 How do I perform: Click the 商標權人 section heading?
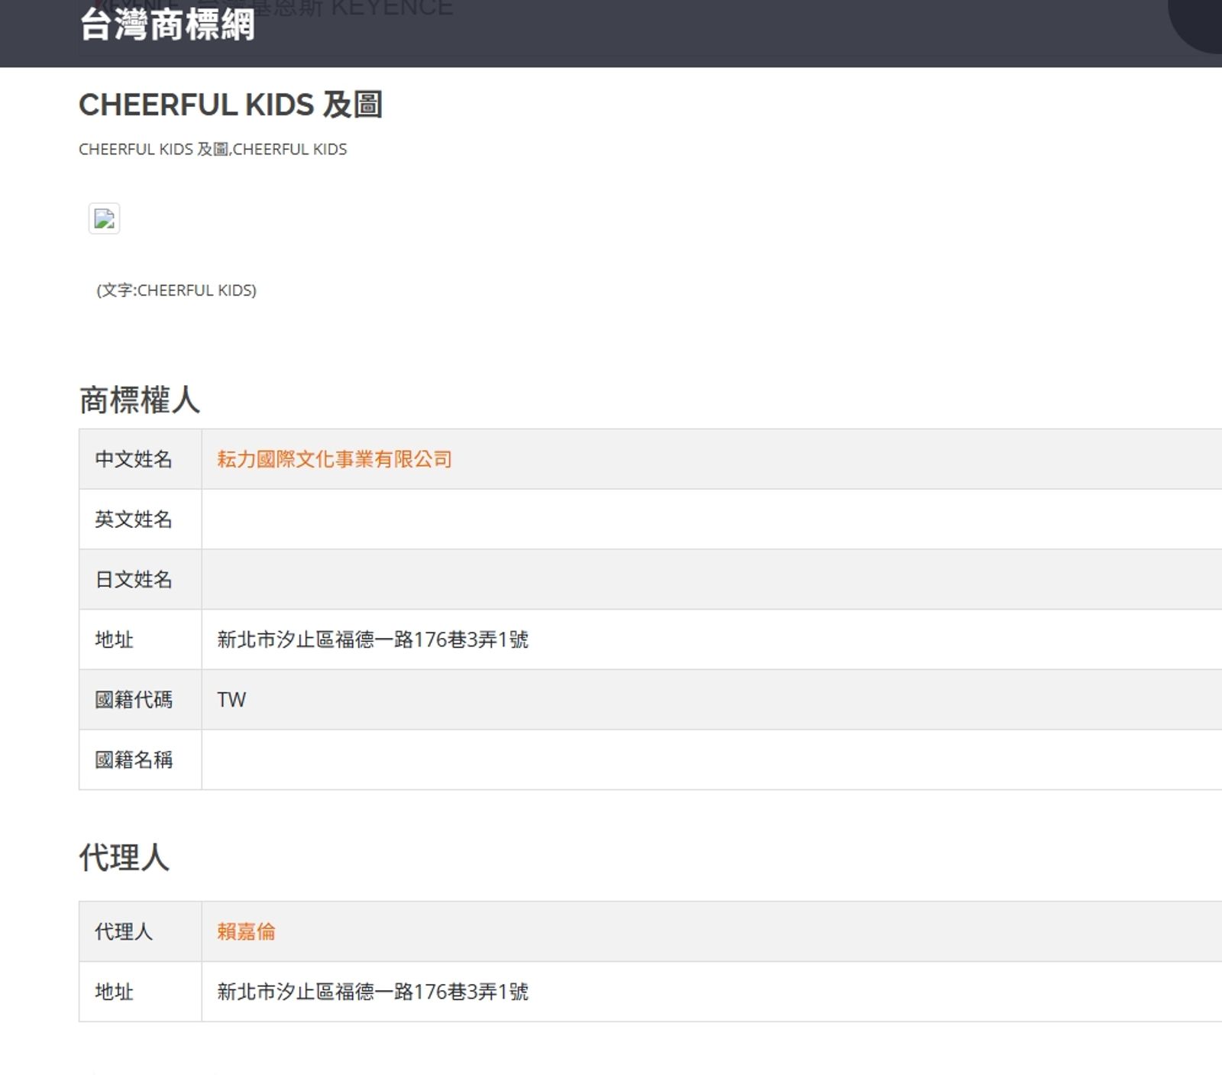[139, 398]
